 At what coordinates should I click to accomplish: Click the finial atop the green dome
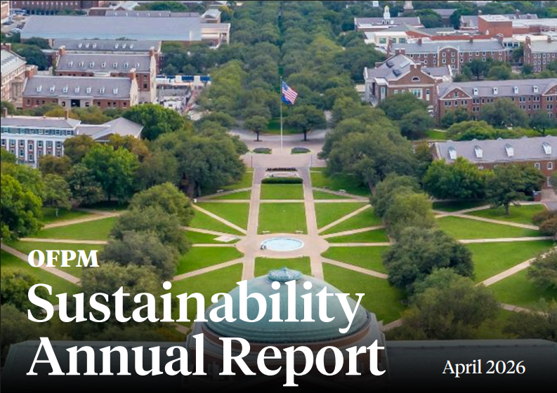pyautogui.click(x=285, y=274)
